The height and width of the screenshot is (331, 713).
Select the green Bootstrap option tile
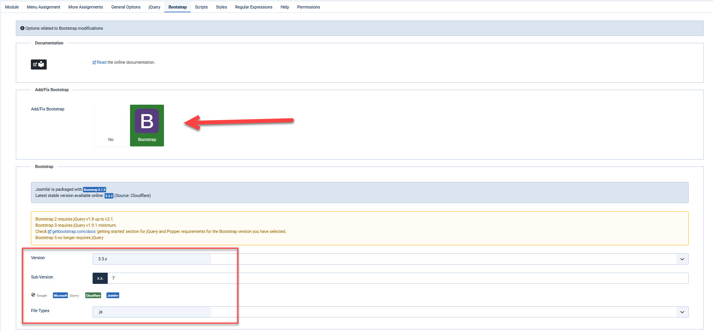point(147,126)
